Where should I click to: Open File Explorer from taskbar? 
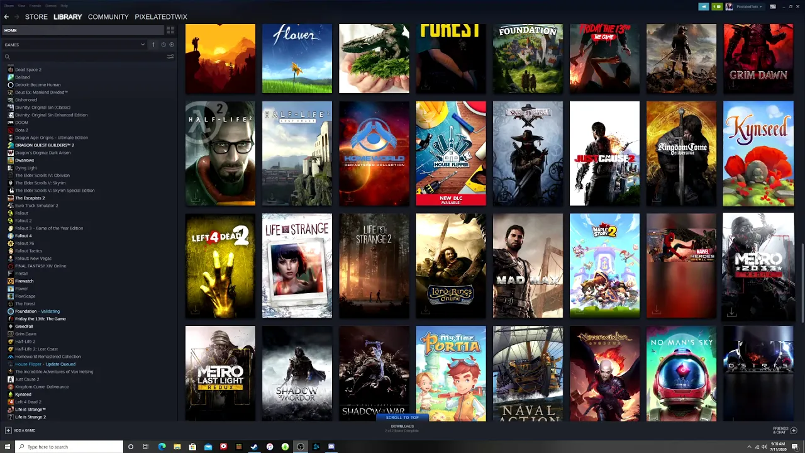point(177,447)
